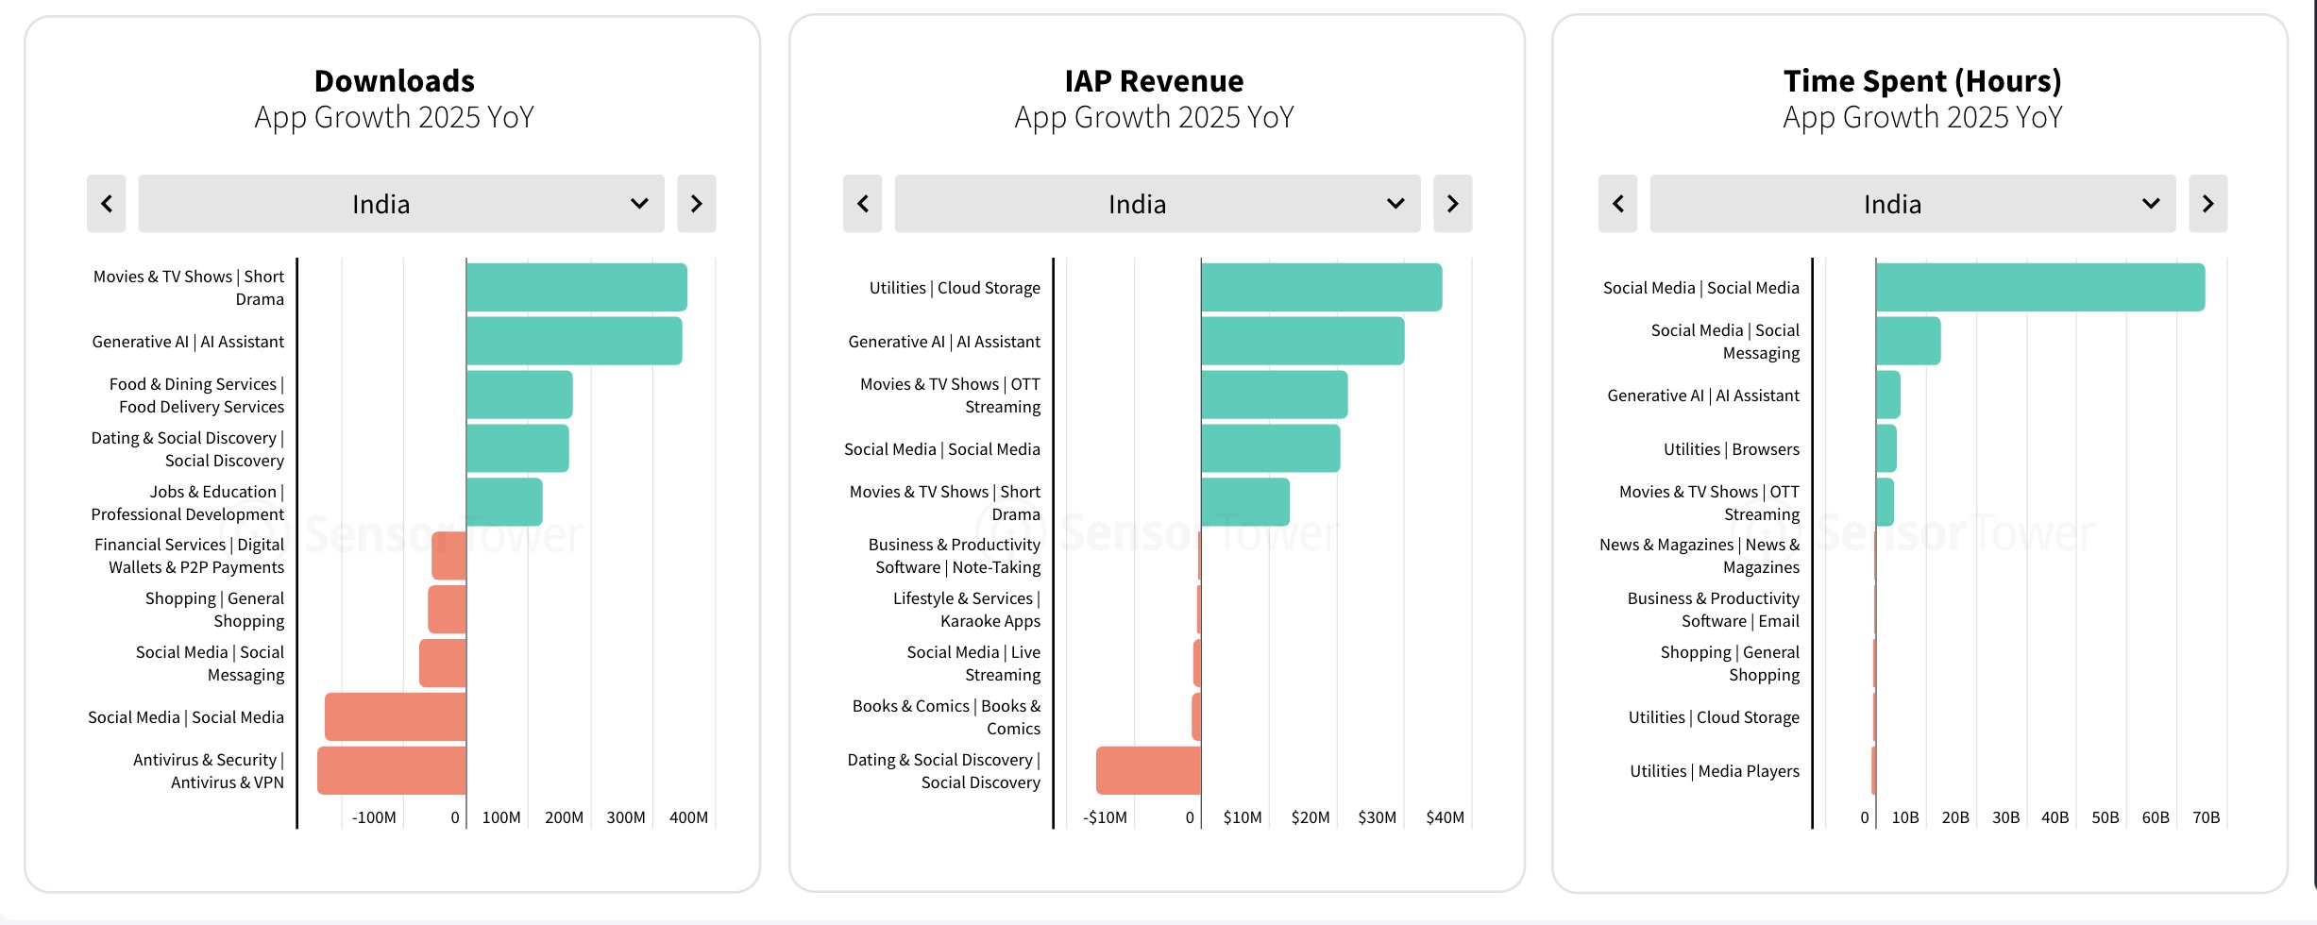Select Dating & Social Discovery revenue bar
Viewport: 2317px width, 925px height.
click(1148, 770)
